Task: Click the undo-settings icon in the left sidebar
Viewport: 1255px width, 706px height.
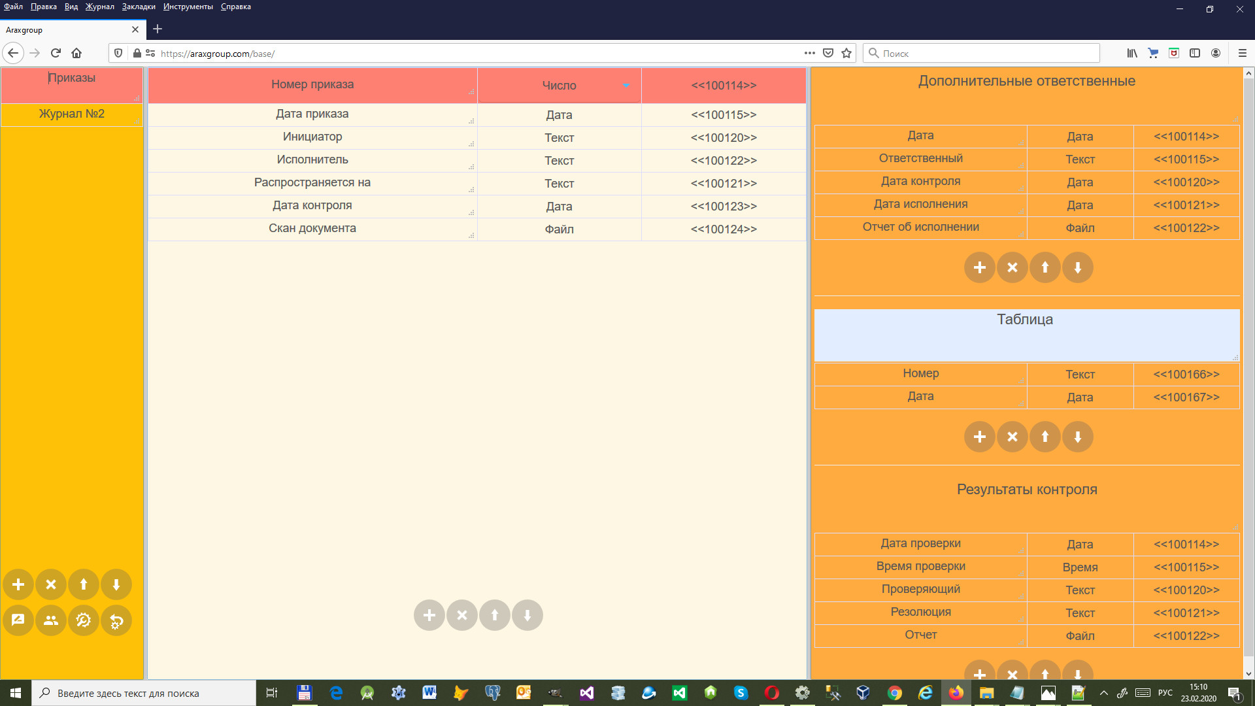Action: pos(116,620)
